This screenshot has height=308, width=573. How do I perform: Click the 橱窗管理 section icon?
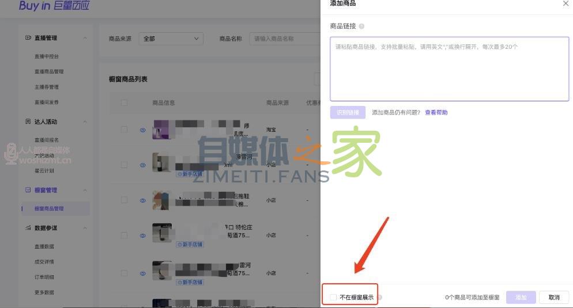tap(28, 190)
